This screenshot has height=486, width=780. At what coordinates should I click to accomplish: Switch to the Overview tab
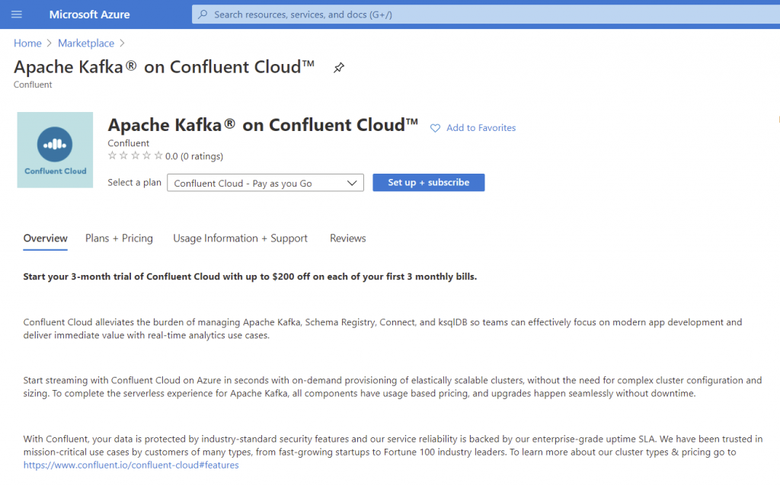[x=46, y=238]
